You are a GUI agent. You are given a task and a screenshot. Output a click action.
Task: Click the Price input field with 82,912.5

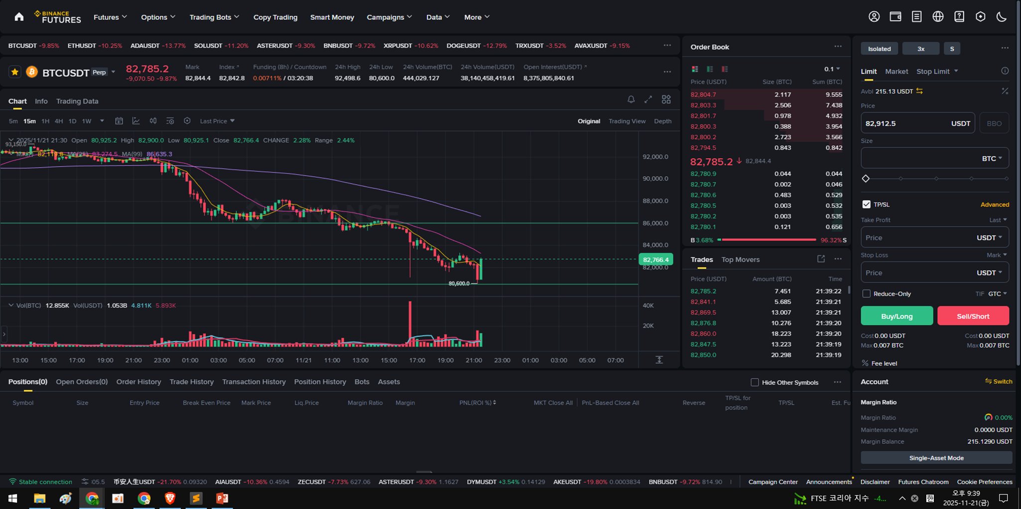(918, 123)
